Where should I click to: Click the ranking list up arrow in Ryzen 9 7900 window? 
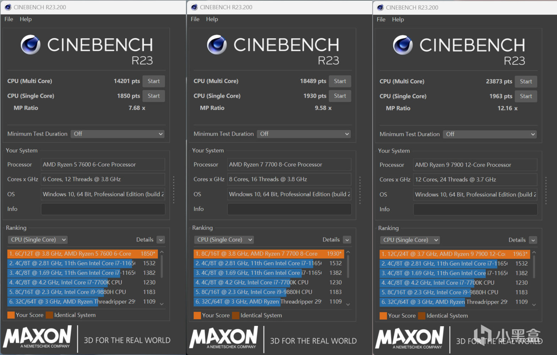534,252
